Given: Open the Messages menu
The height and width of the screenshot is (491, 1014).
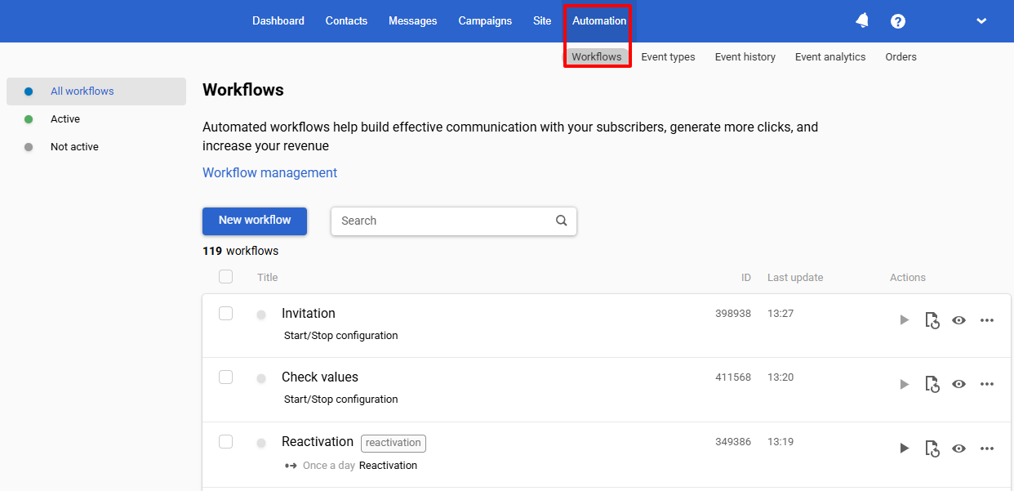Looking at the screenshot, I should 413,21.
